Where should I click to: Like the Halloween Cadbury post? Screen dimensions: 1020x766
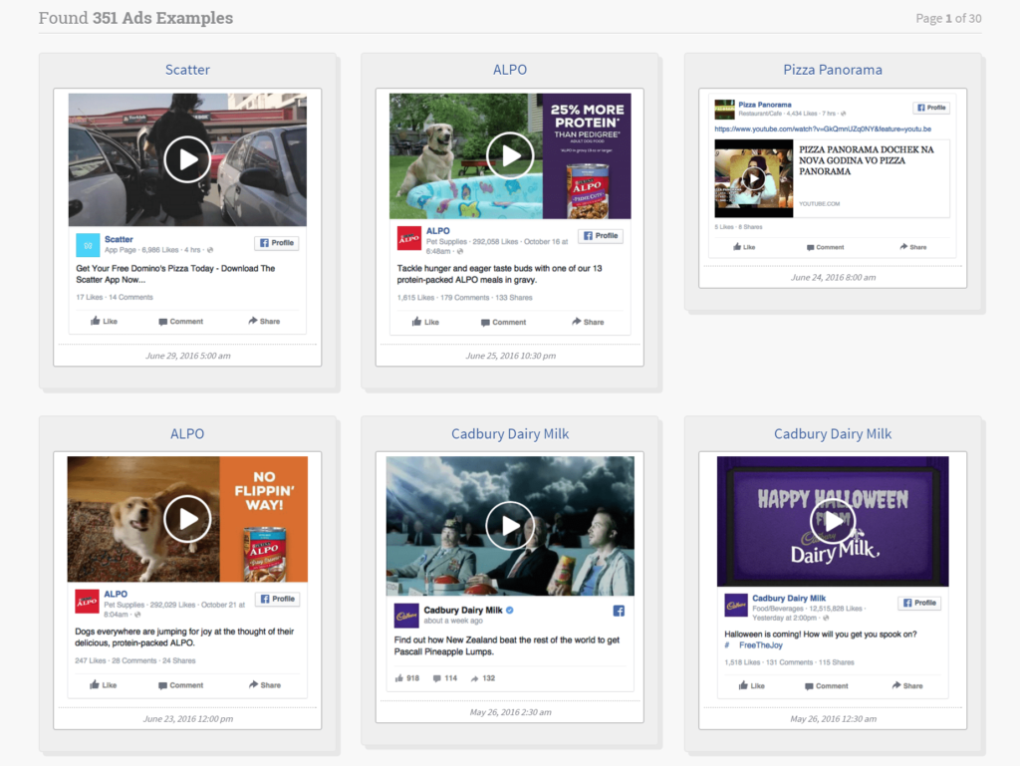(751, 686)
